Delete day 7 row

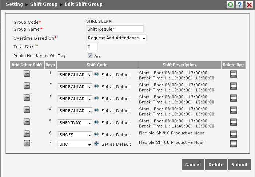pyautogui.click(x=234, y=143)
